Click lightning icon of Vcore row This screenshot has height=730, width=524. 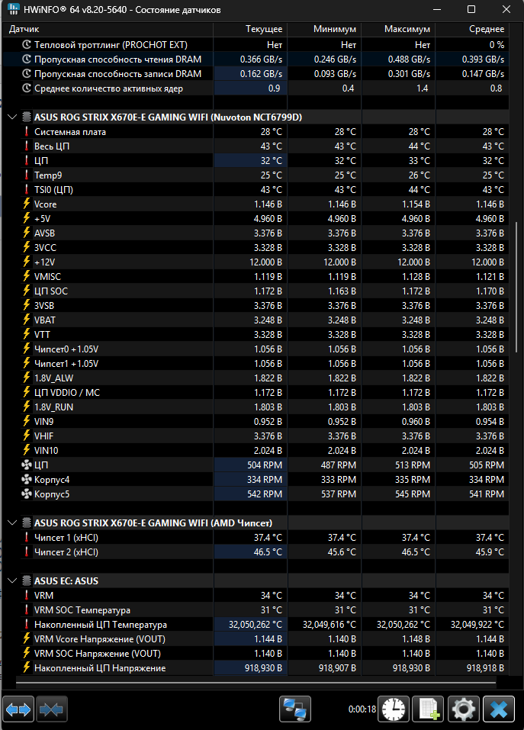click(x=27, y=204)
